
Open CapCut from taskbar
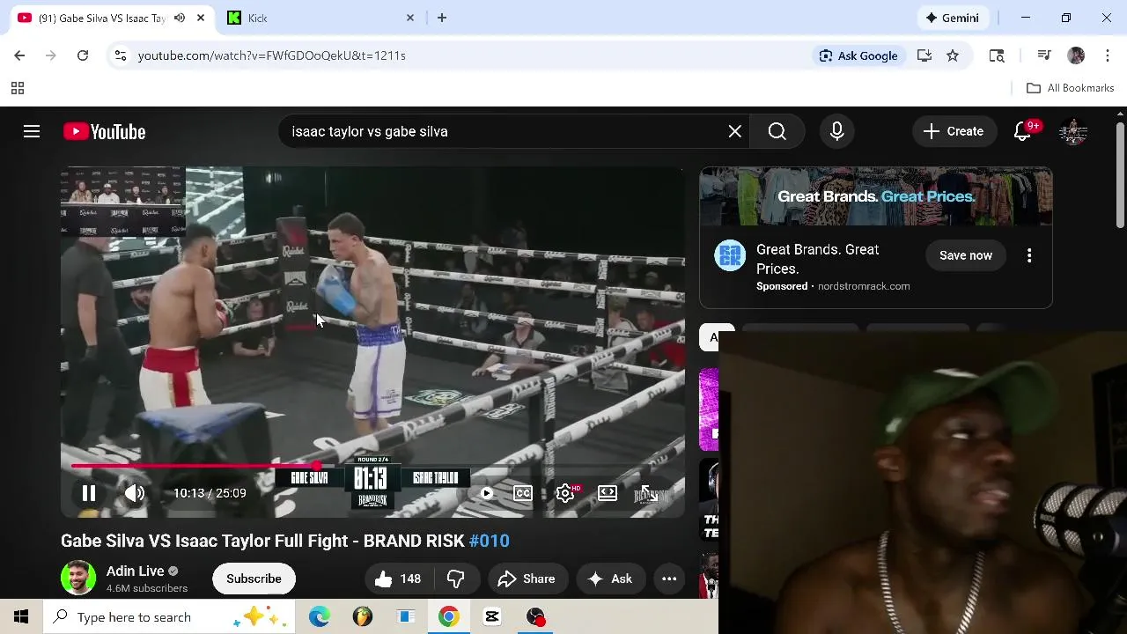492,616
